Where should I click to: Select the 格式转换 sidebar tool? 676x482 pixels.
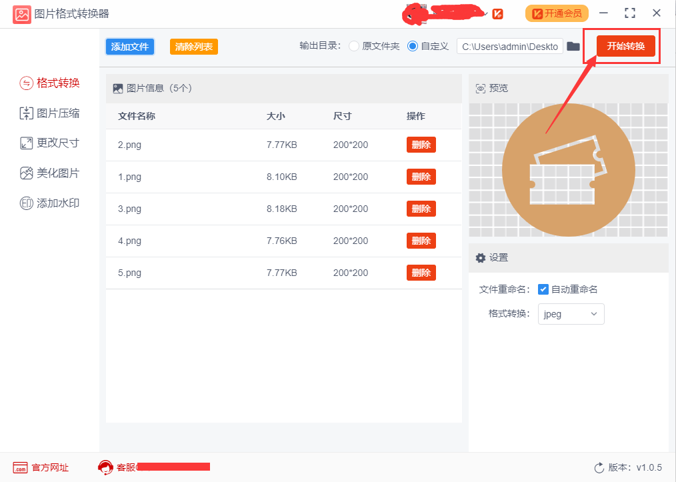pyautogui.click(x=50, y=83)
